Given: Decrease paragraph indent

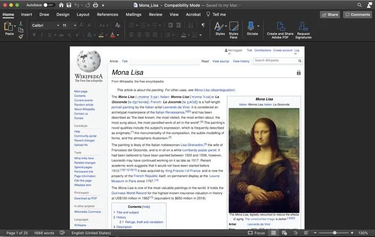Looking at the screenshot, I should click(170, 25).
